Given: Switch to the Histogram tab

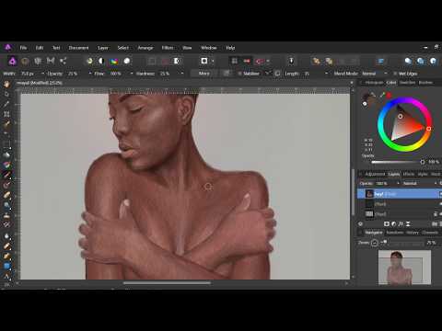Looking at the screenshot, I should pyautogui.click(x=374, y=83).
